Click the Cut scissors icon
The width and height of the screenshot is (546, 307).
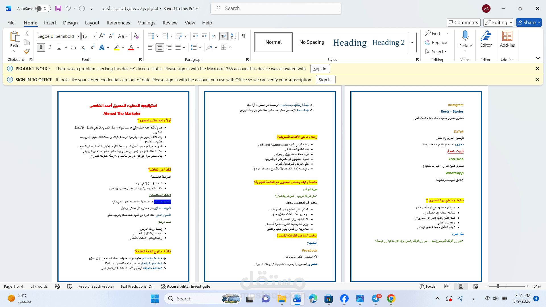tap(27, 34)
